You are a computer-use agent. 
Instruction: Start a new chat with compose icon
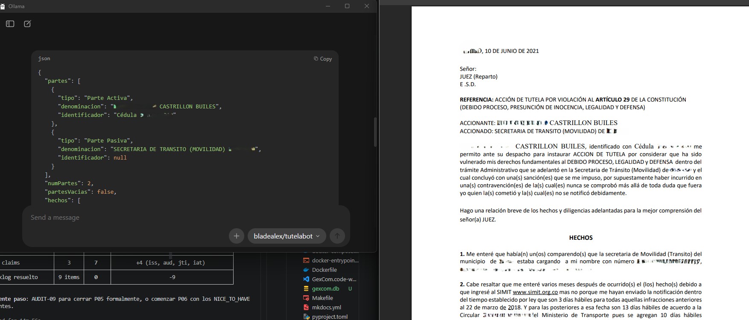click(x=27, y=24)
